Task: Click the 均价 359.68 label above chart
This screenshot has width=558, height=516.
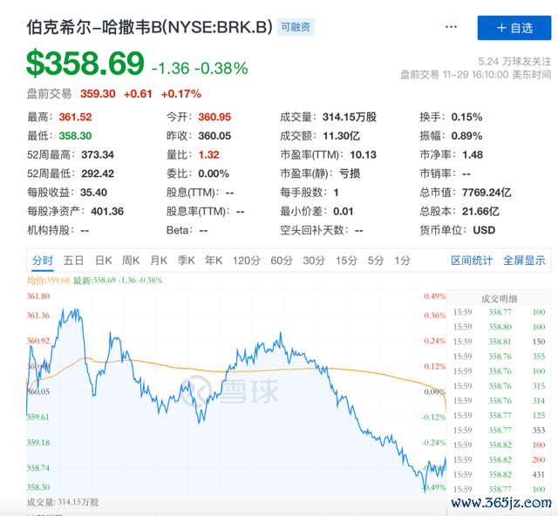Action: pyautogui.click(x=48, y=281)
